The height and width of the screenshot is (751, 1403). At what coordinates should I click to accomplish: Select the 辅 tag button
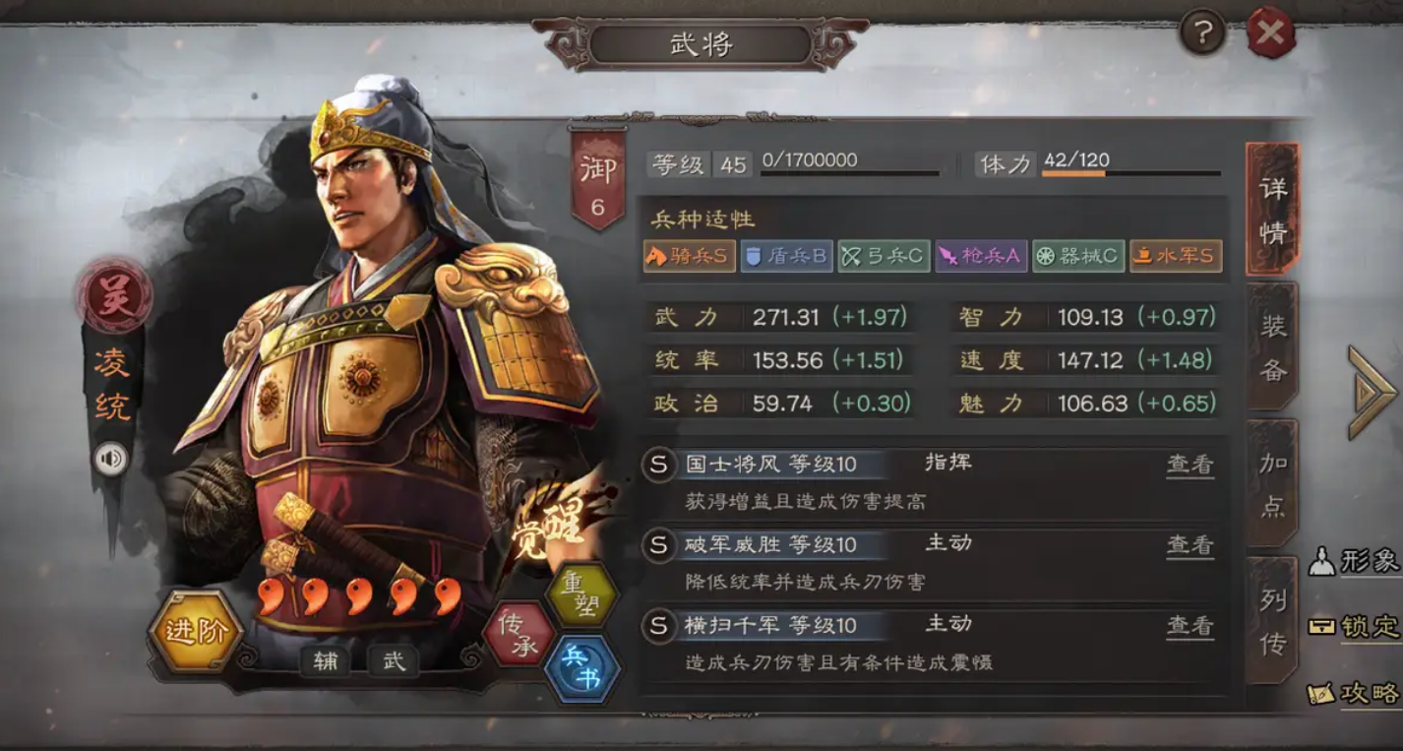coord(325,661)
